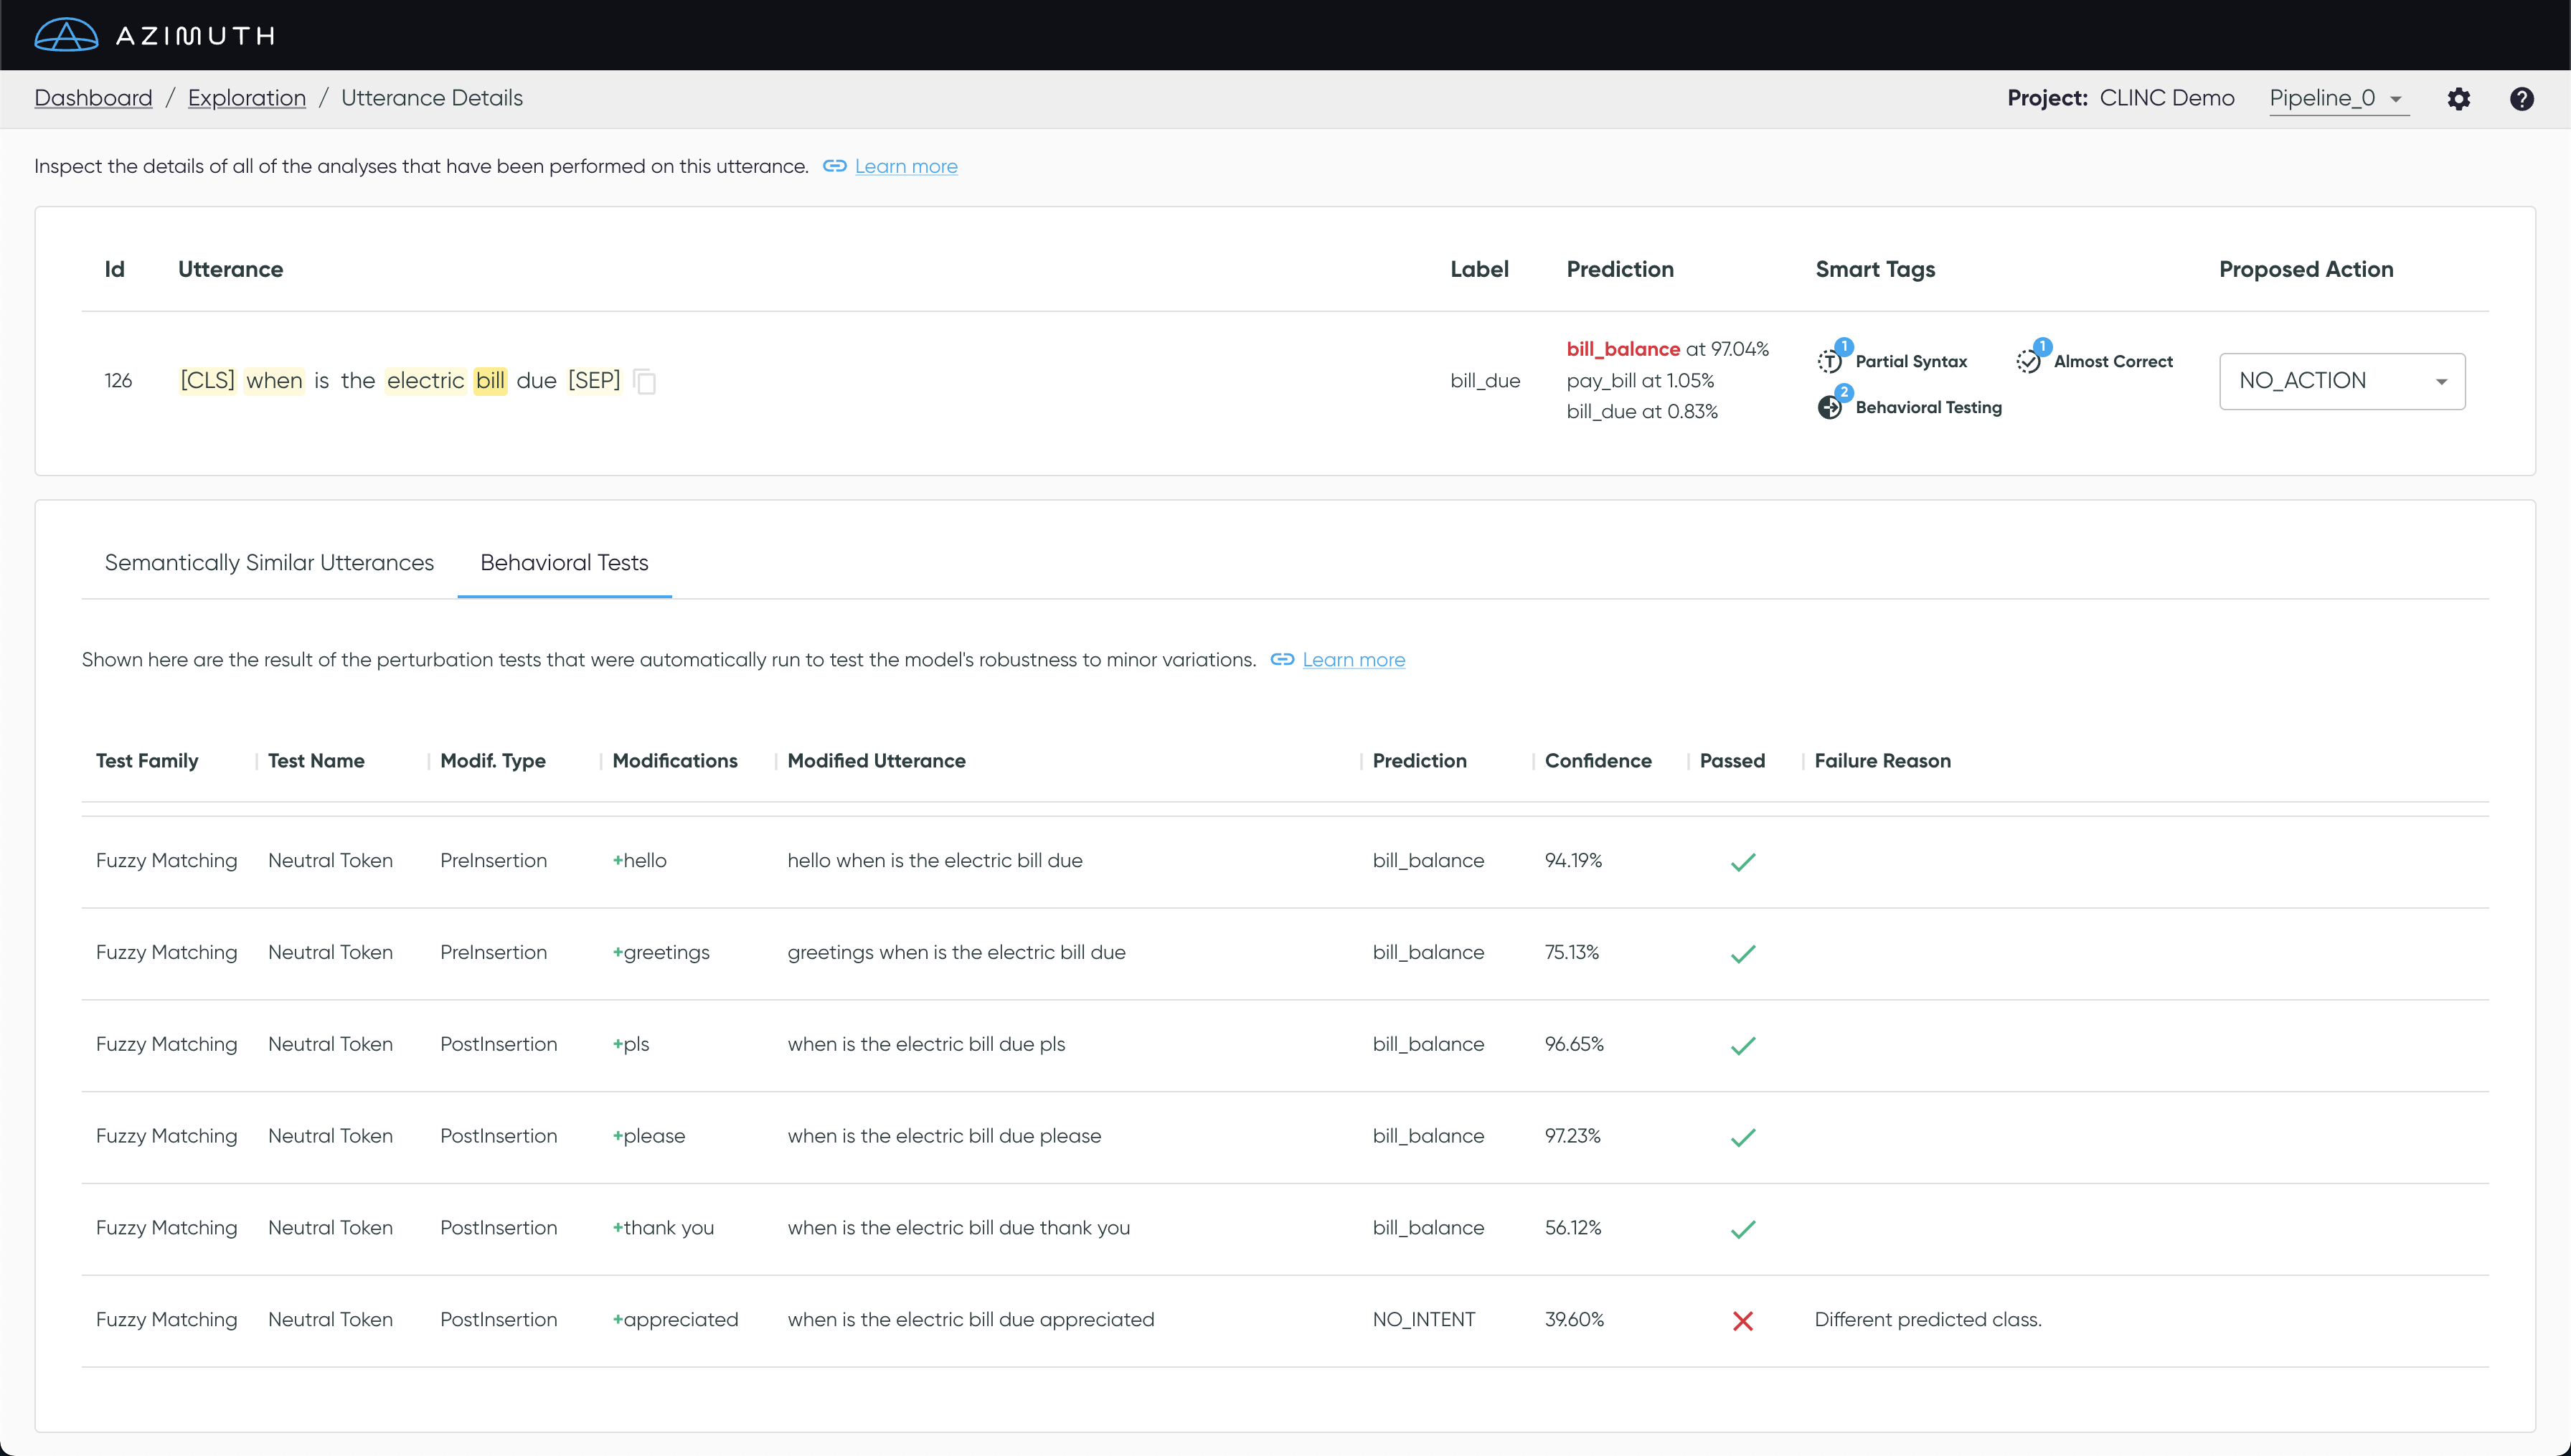Click the Confidence column header

click(x=1598, y=760)
